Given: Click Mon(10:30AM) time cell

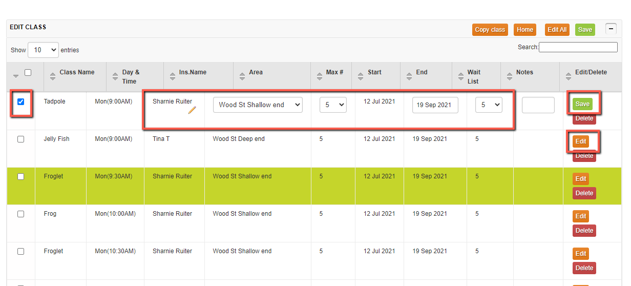Looking at the screenshot, I should 115,251.
